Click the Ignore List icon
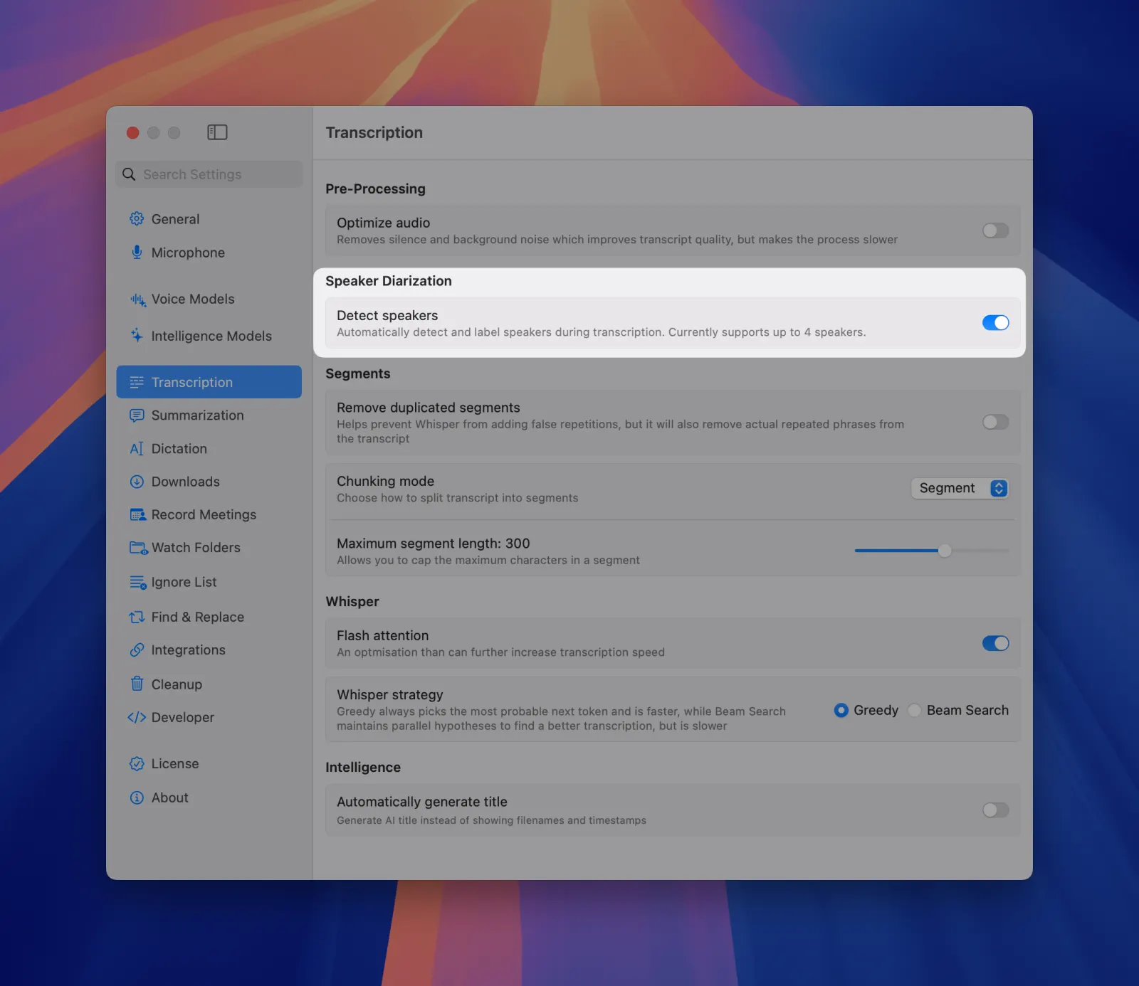1139x986 pixels. tap(137, 582)
